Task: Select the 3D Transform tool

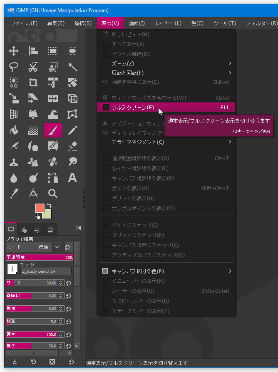Action: click(72, 98)
